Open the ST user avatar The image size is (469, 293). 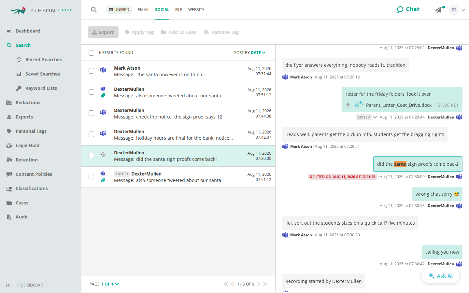(x=454, y=10)
